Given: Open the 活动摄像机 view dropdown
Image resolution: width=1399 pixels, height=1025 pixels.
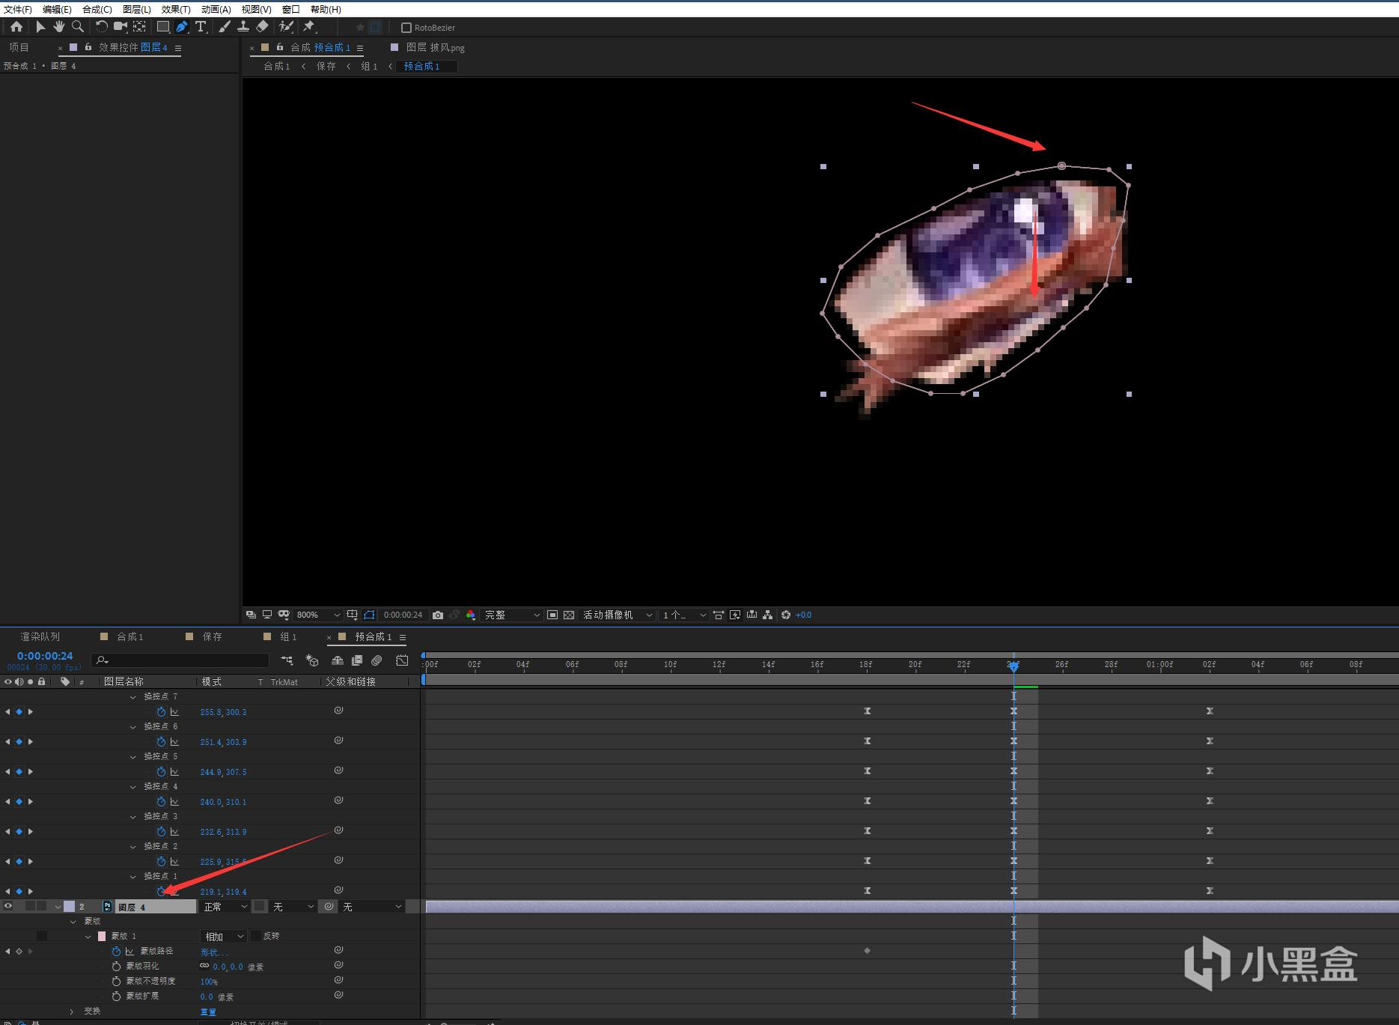Looking at the screenshot, I should point(618,615).
